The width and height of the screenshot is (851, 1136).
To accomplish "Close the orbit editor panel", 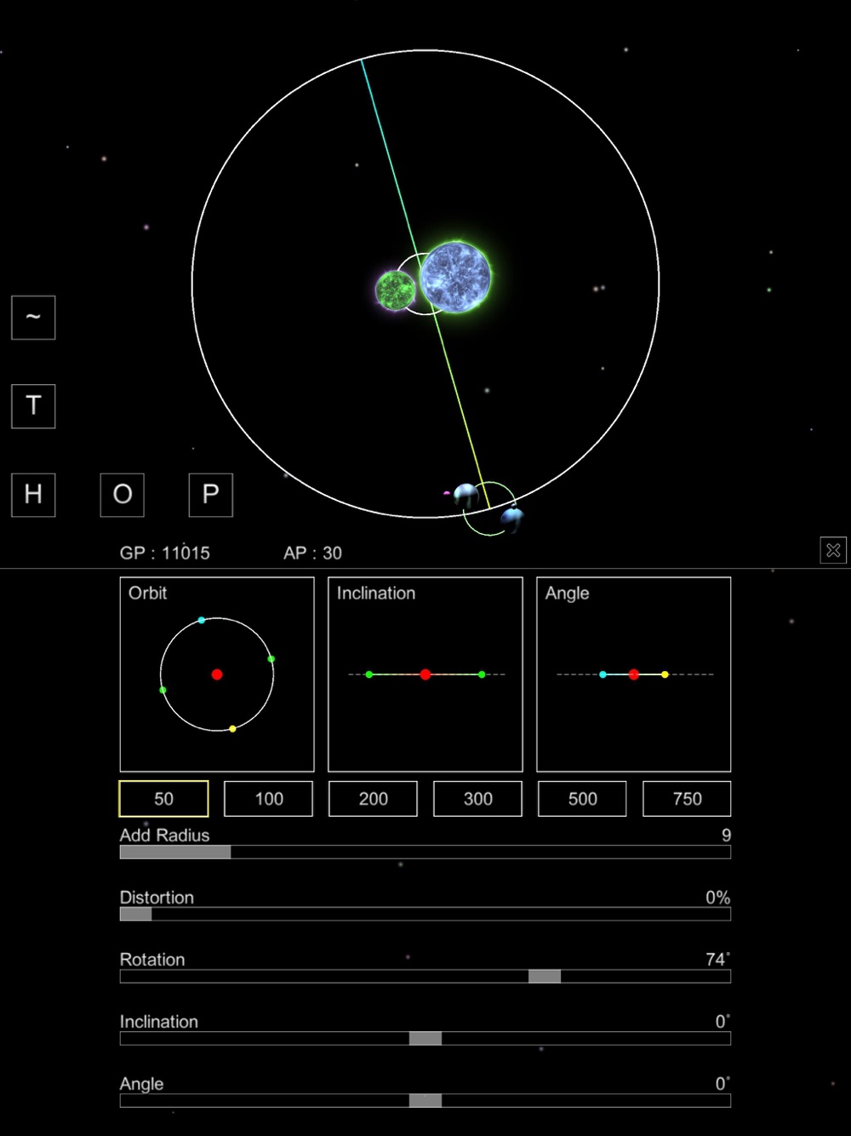I will click(x=833, y=550).
